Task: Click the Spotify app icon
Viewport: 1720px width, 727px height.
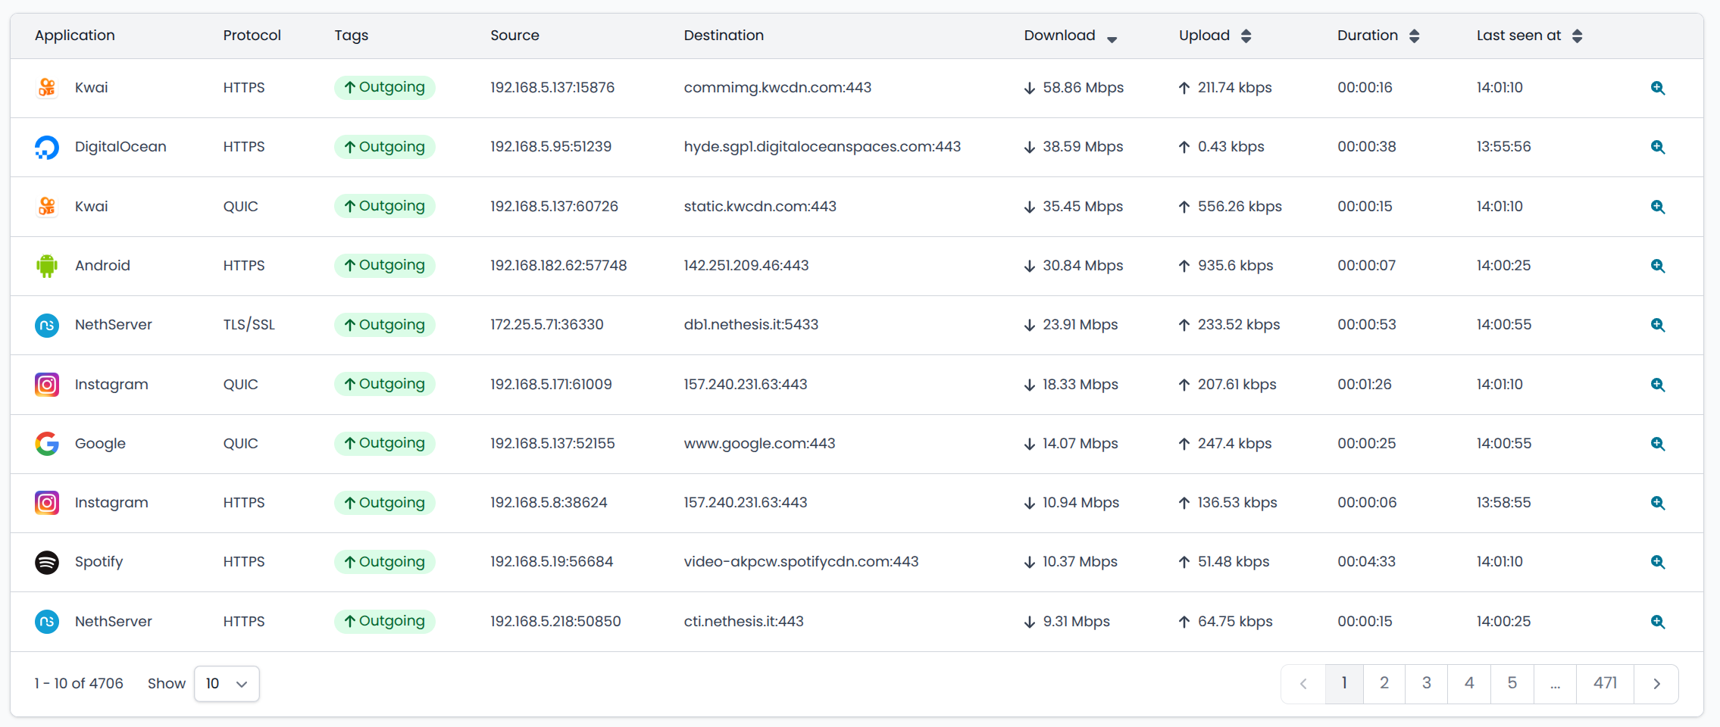Action: point(47,562)
